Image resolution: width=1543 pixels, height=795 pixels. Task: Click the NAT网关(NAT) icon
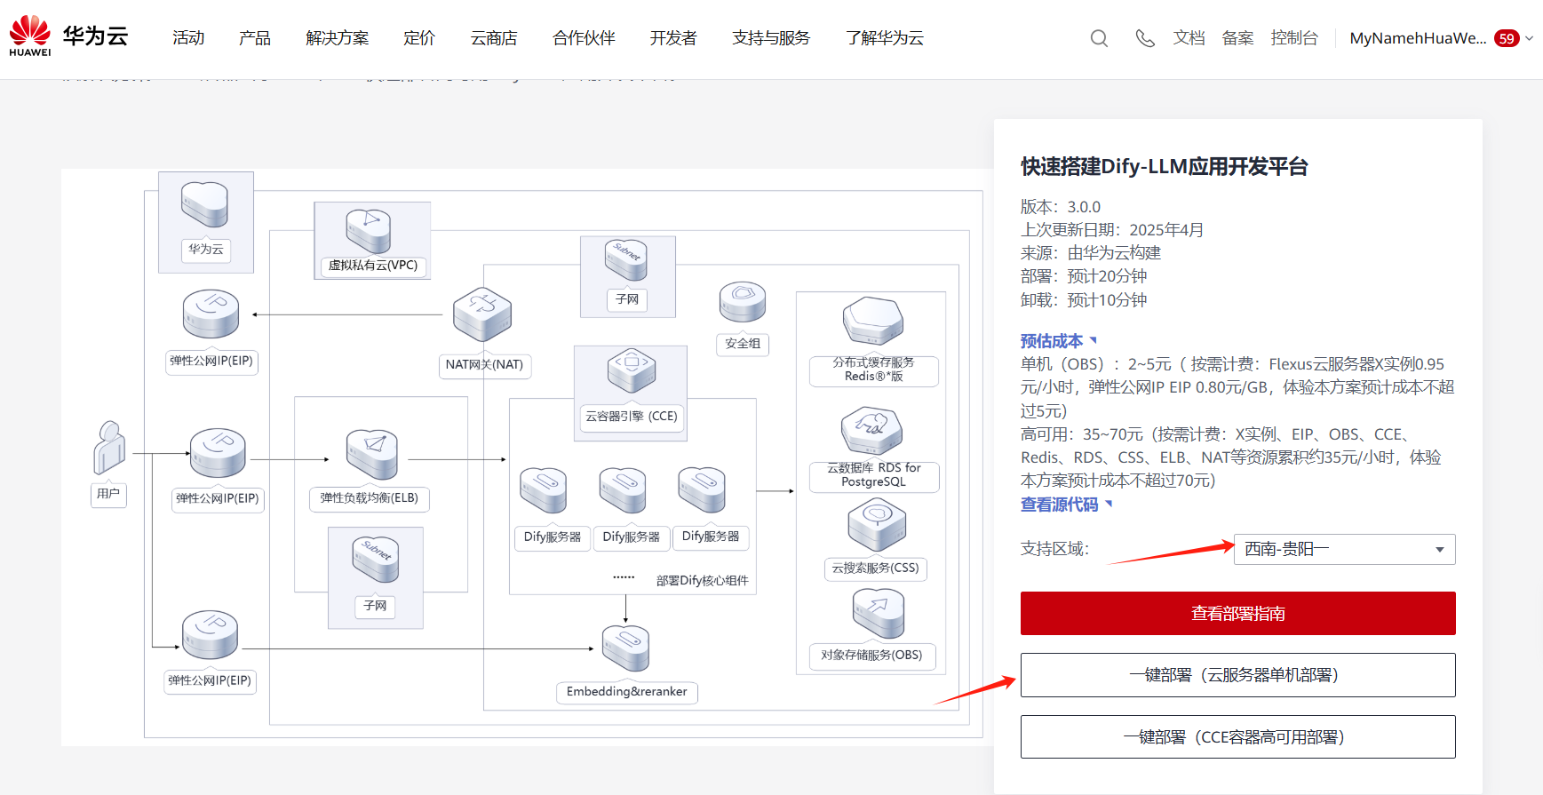(482, 314)
